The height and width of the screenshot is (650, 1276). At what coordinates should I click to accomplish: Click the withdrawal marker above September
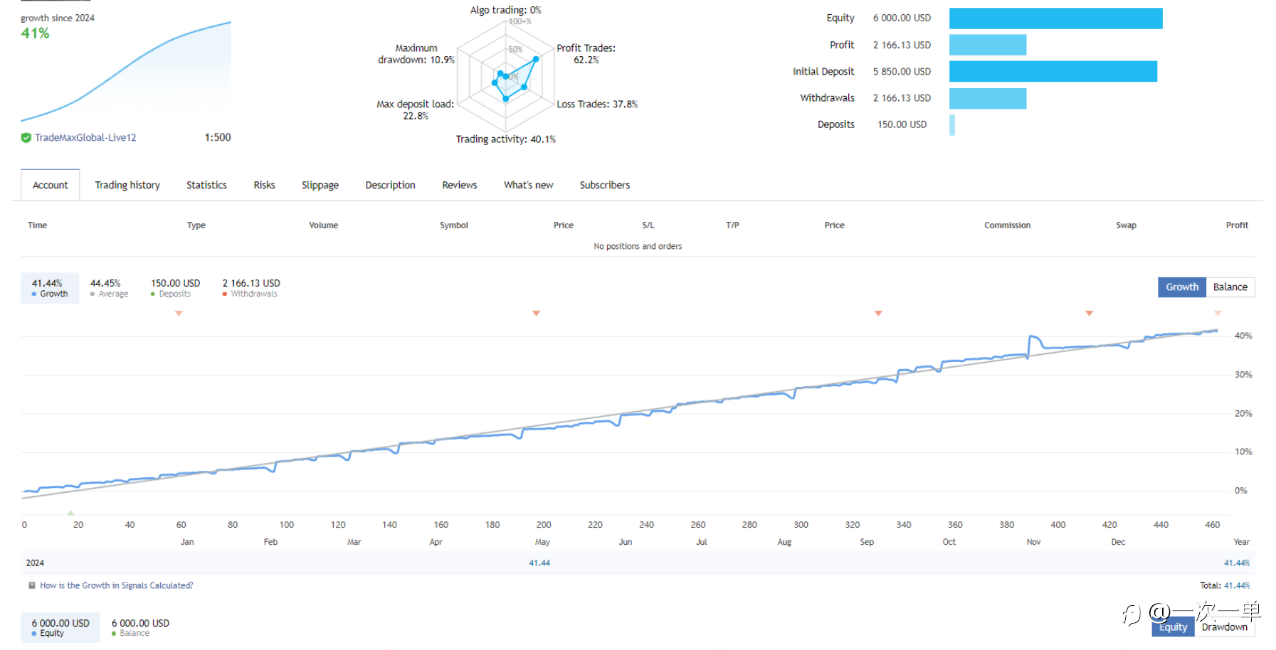click(x=878, y=314)
